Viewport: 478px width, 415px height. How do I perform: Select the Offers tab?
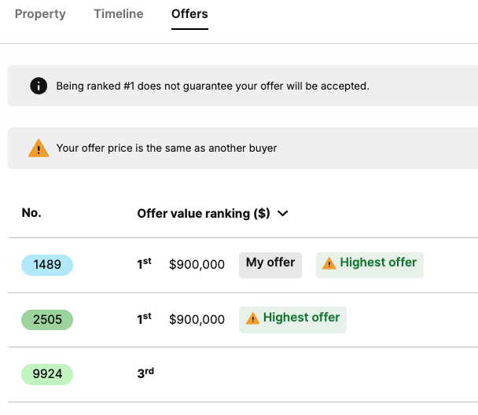pyautogui.click(x=189, y=14)
